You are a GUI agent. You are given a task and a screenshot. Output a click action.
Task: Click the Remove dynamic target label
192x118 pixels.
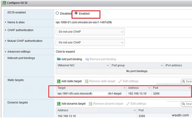pyautogui.click(x=108, y=104)
